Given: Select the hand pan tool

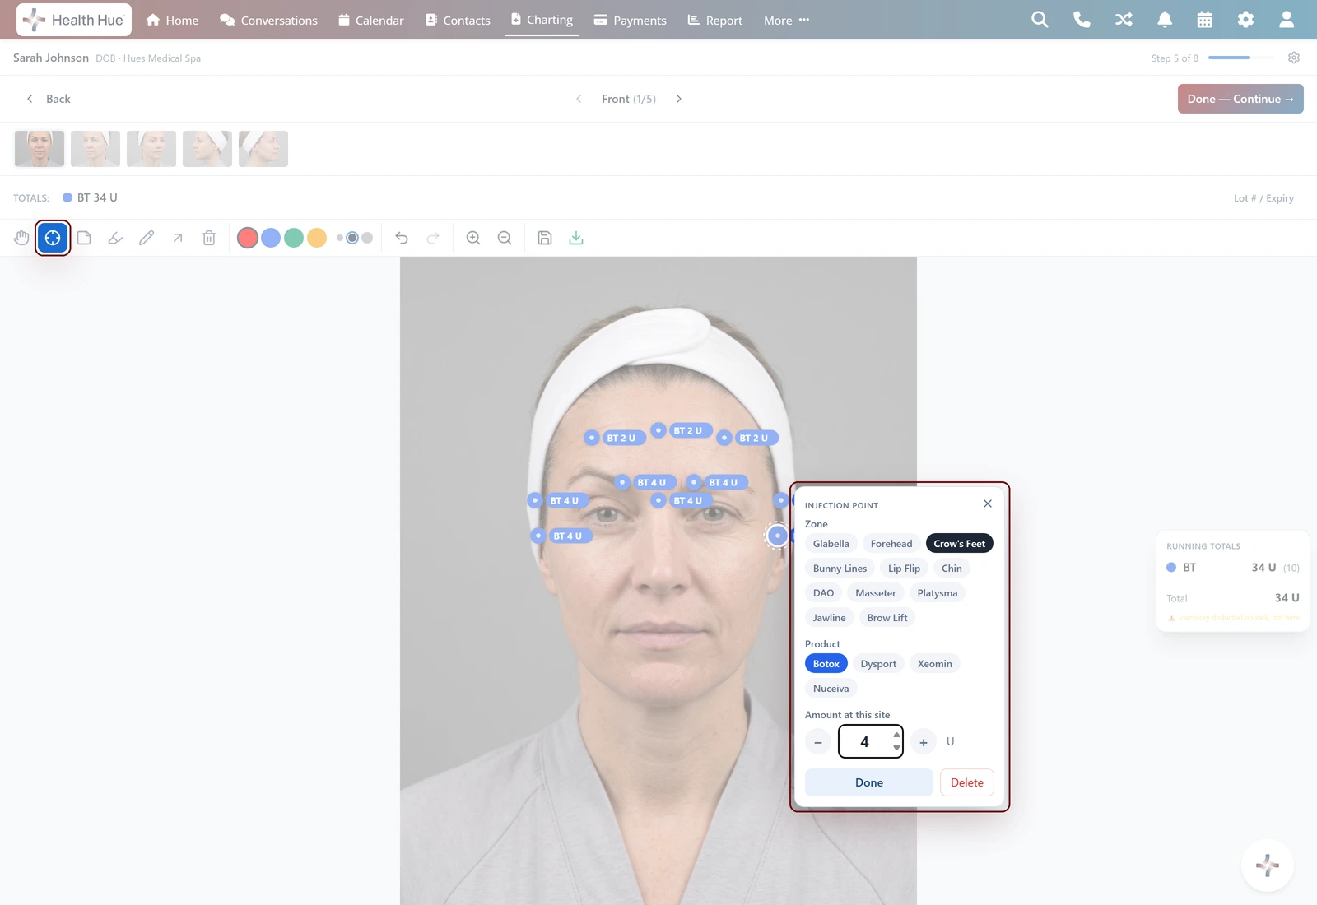Looking at the screenshot, I should (x=21, y=238).
